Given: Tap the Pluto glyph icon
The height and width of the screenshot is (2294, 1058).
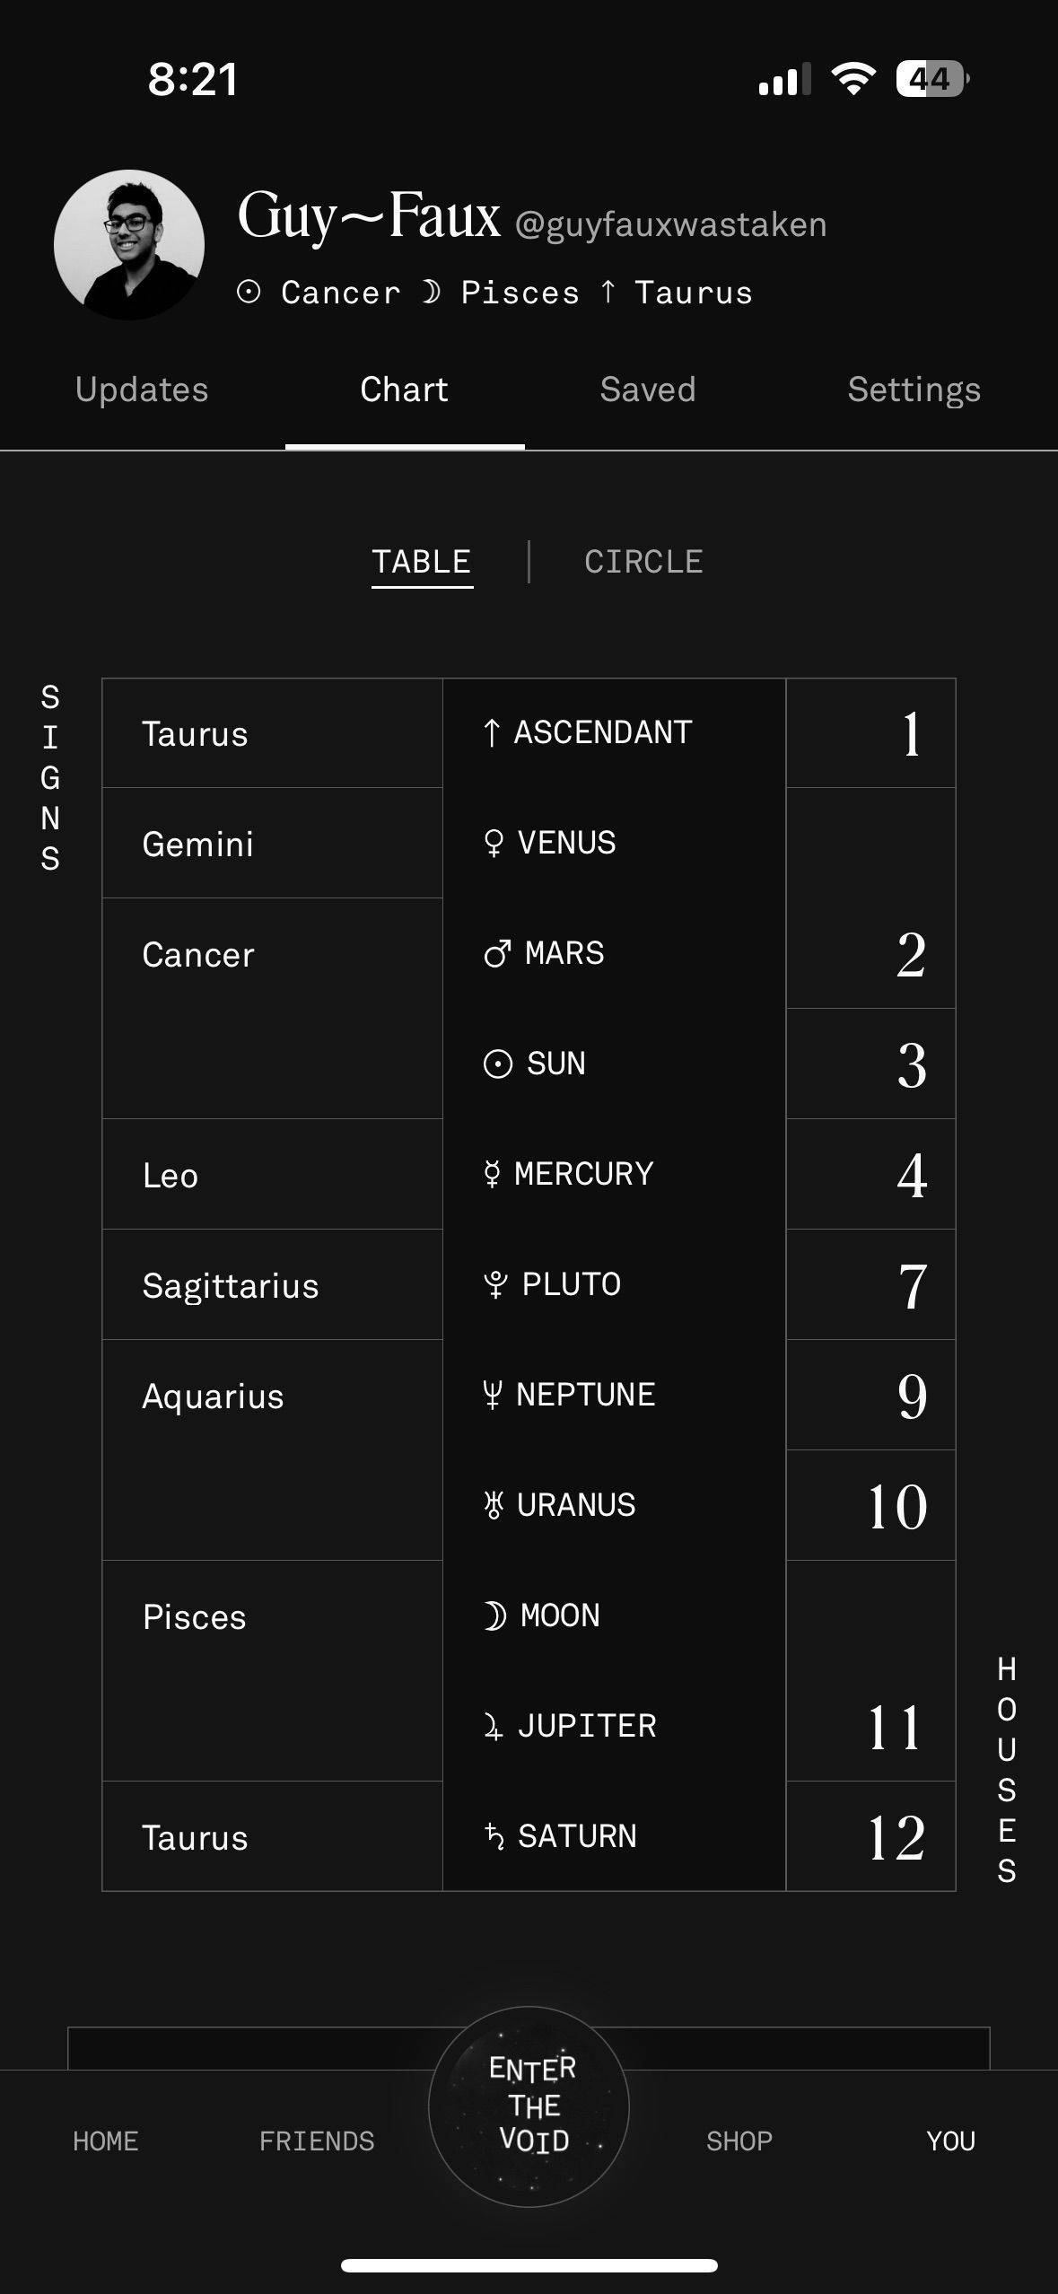Looking at the screenshot, I should pos(495,1285).
